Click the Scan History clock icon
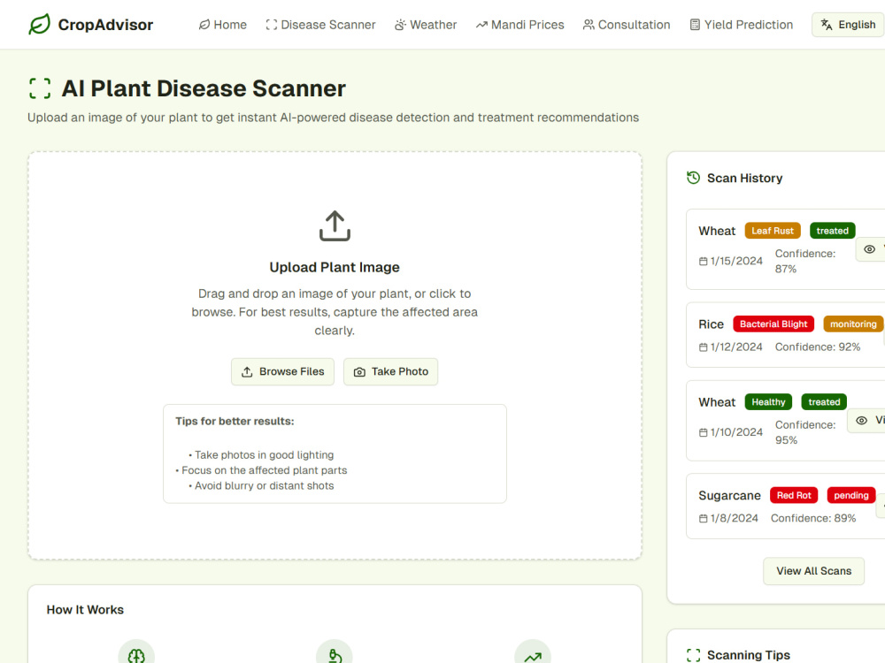Screen dimensions: 885x663 pyautogui.click(x=693, y=178)
